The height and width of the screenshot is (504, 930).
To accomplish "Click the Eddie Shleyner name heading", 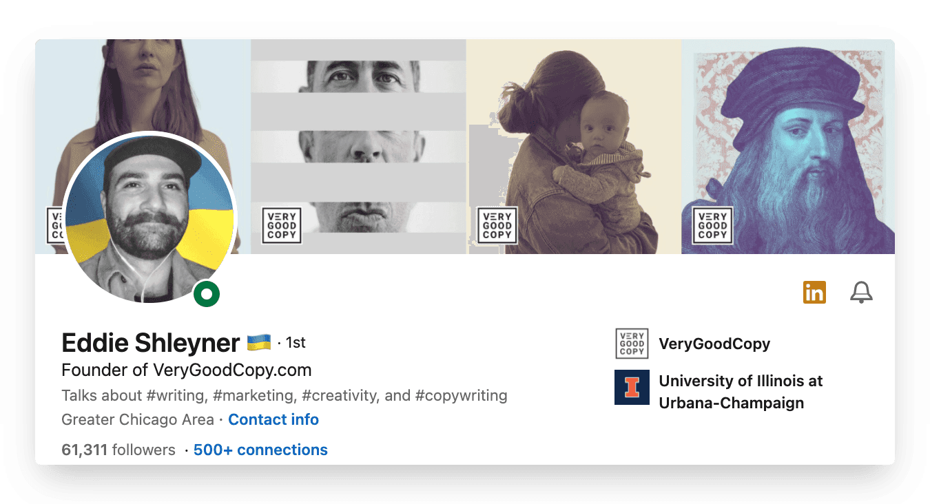I will click(x=151, y=342).
